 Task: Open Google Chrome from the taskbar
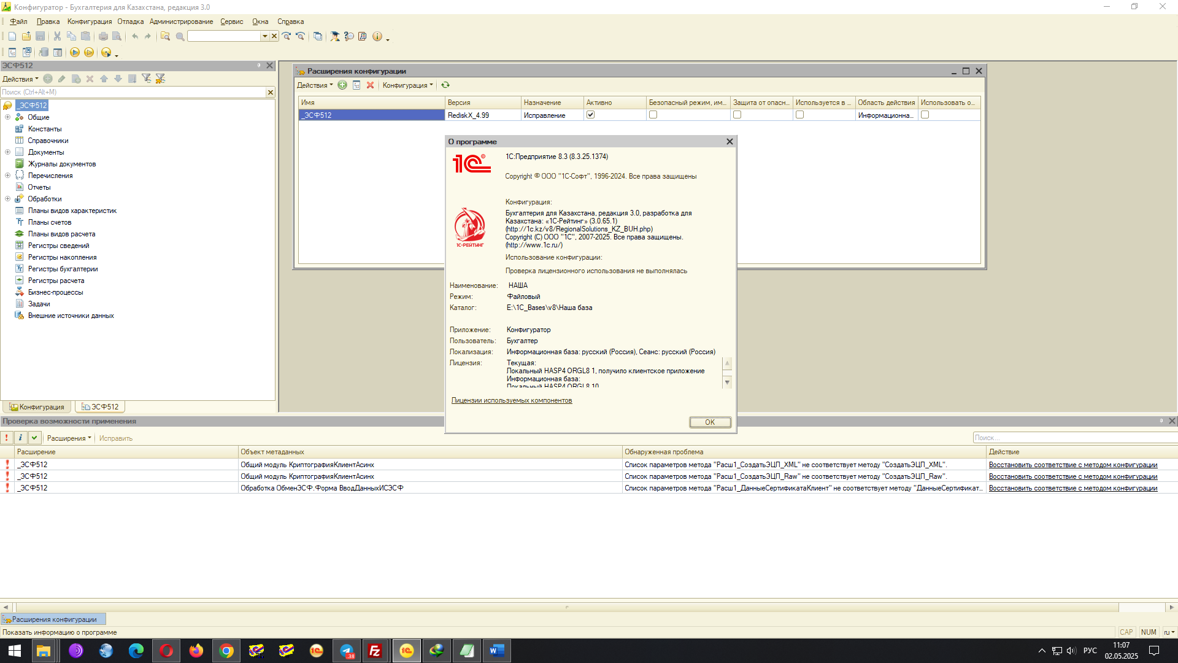[x=226, y=651]
